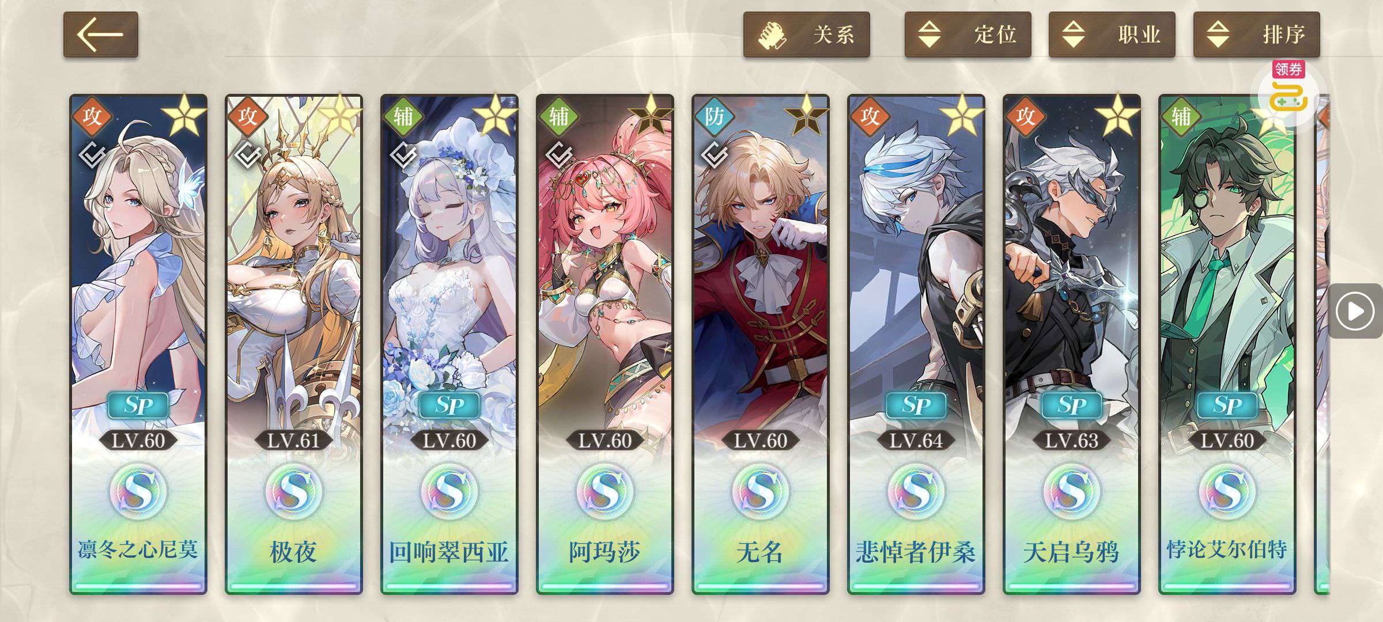
Task: Click the 攻 role icon on 天启乌鸦
Action: coord(1026,117)
